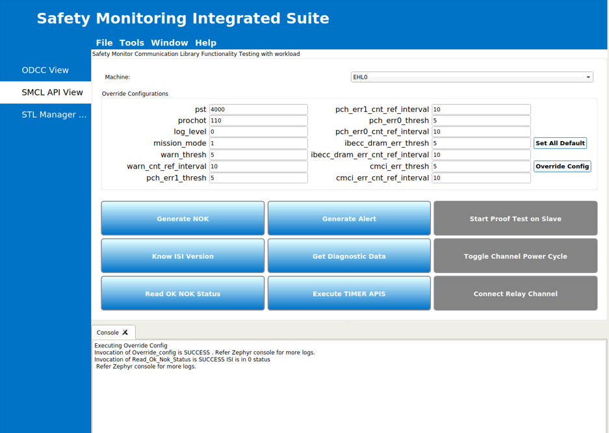Focus the prochot input field
This screenshot has height=433, width=609.
point(258,120)
